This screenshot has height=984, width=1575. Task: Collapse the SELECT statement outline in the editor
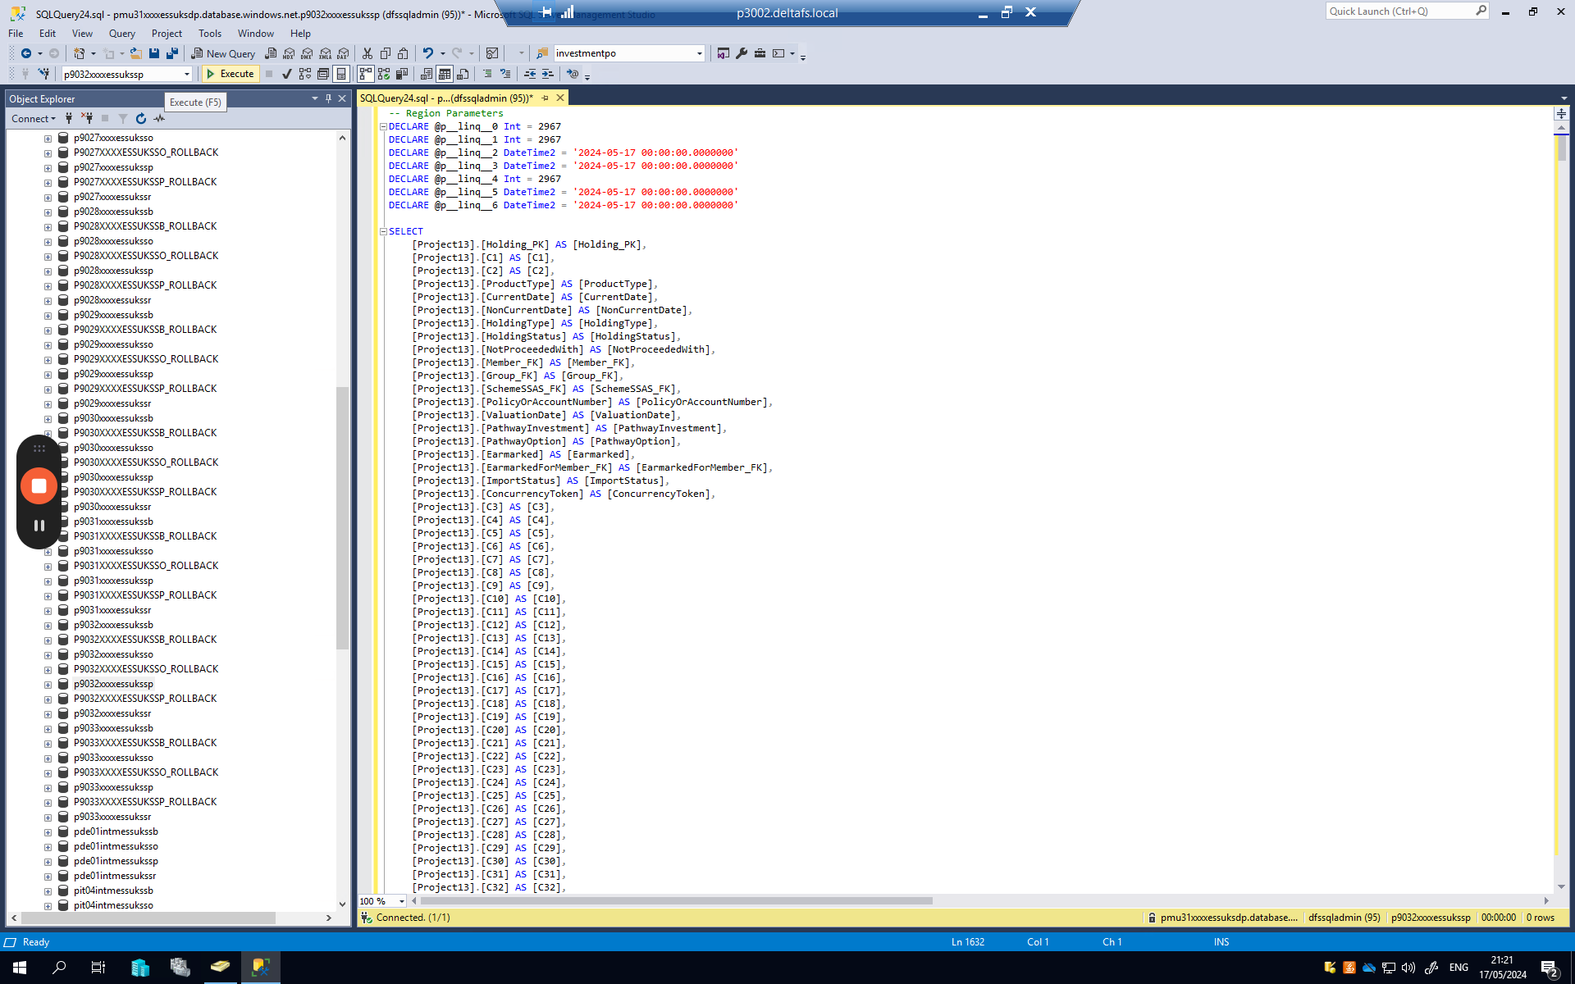click(x=383, y=231)
